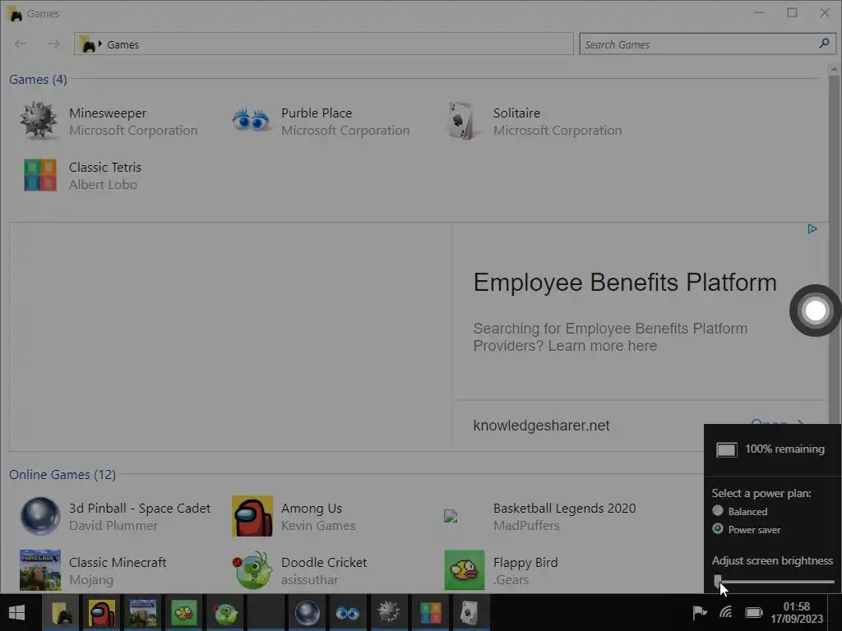Switch to Solitaire taskbar icon
This screenshot has width=842, height=631.
(470, 612)
